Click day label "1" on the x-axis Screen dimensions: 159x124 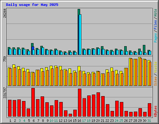(10, 121)
